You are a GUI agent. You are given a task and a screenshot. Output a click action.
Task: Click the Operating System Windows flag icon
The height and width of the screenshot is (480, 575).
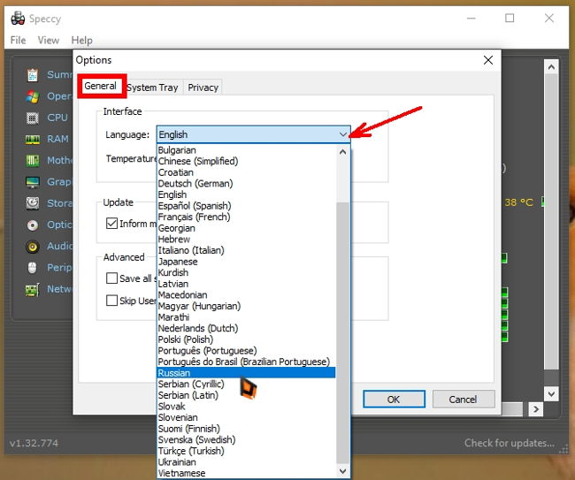(32, 96)
